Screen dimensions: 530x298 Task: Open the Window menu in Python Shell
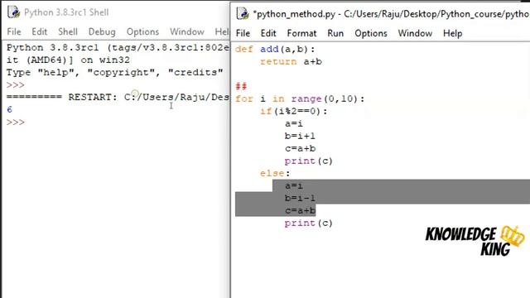tap(187, 31)
